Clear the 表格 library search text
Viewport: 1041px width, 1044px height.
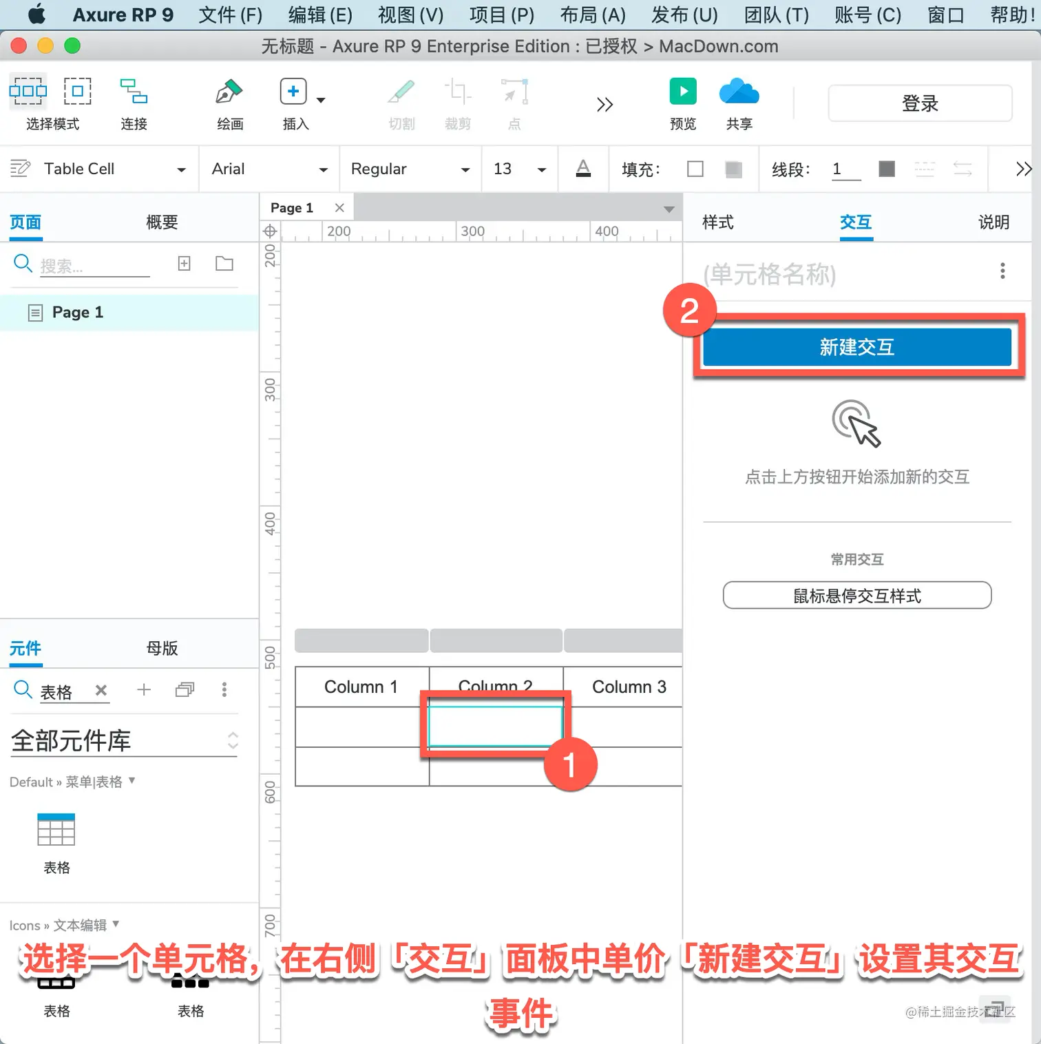pos(101,690)
